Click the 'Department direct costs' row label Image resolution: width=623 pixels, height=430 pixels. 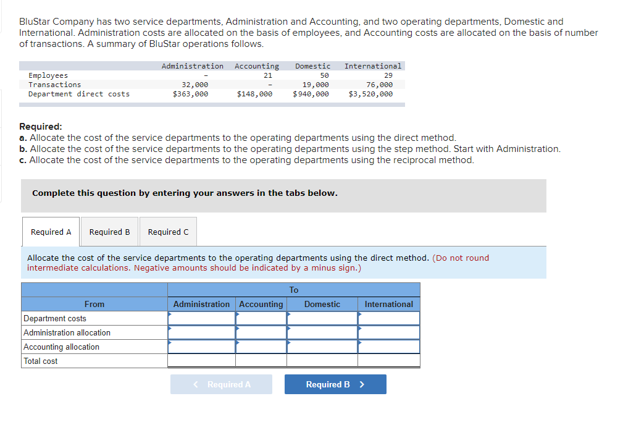[78, 94]
